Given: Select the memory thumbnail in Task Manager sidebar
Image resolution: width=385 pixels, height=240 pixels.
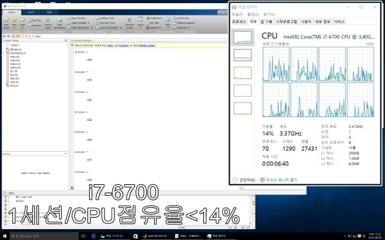Looking at the screenshot, I should (x=243, y=55).
